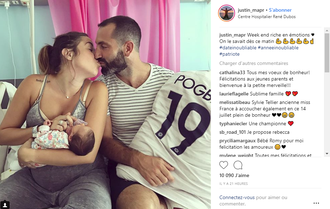Open laurieflagelle commenter profile
Screen dimensions: 330x209
tap(234, 94)
